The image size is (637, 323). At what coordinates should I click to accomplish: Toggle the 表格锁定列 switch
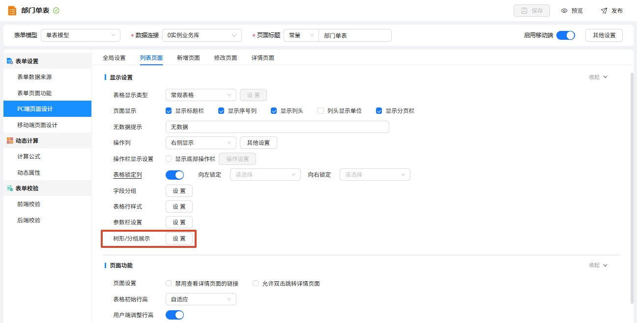coord(174,175)
